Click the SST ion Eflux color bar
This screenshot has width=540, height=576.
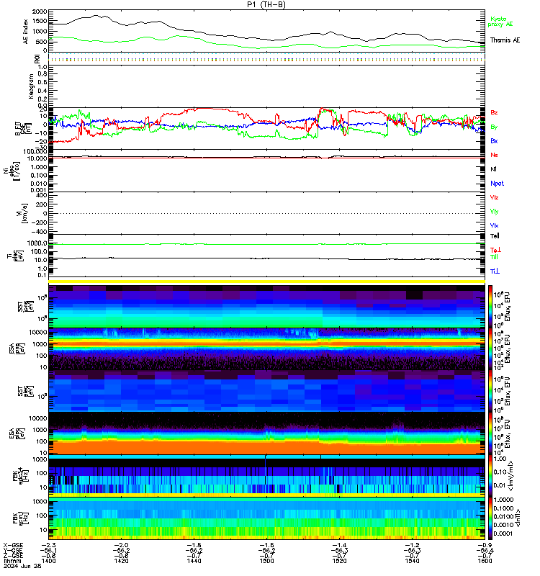[490, 307]
